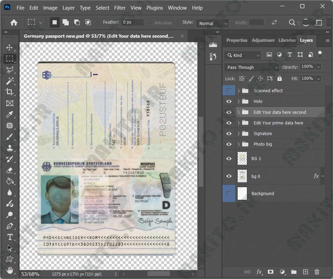Click the Feather value input field

132,22
